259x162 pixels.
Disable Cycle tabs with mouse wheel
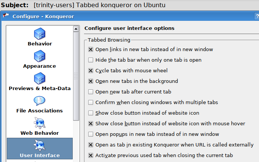(x=90, y=70)
